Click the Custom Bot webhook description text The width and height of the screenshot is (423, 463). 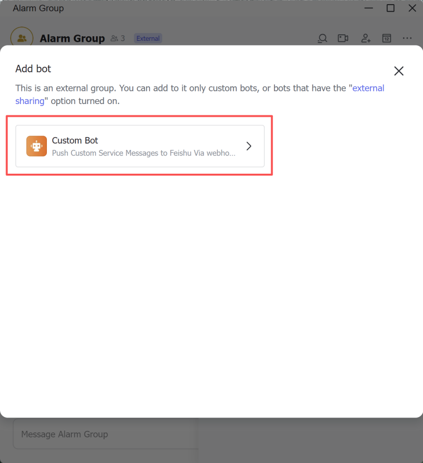[143, 153]
